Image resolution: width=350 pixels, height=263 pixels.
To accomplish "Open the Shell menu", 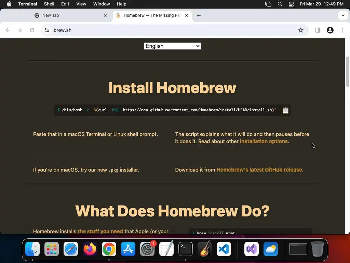I will click(49, 4).
